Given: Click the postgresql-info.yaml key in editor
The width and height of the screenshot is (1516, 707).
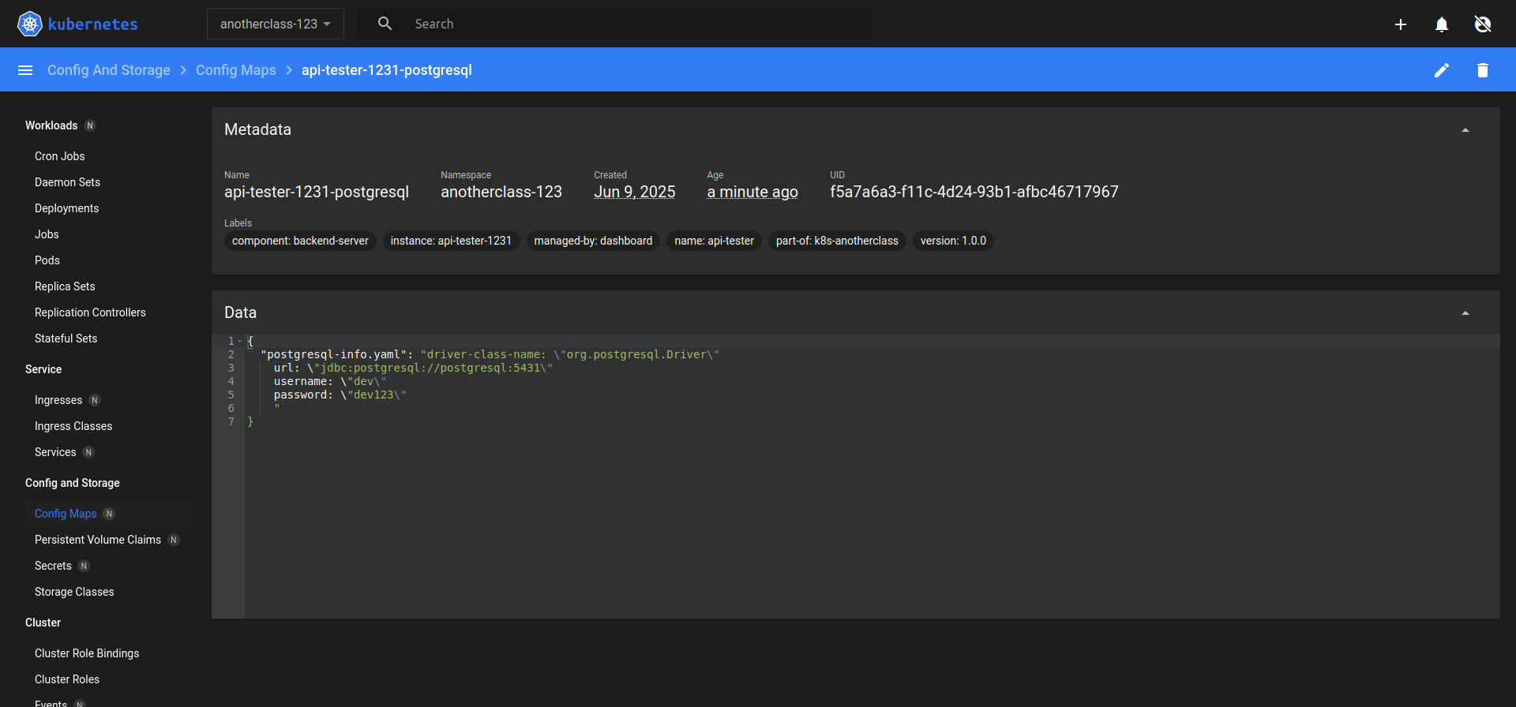Looking at the screenshot, I should point(333,354).
